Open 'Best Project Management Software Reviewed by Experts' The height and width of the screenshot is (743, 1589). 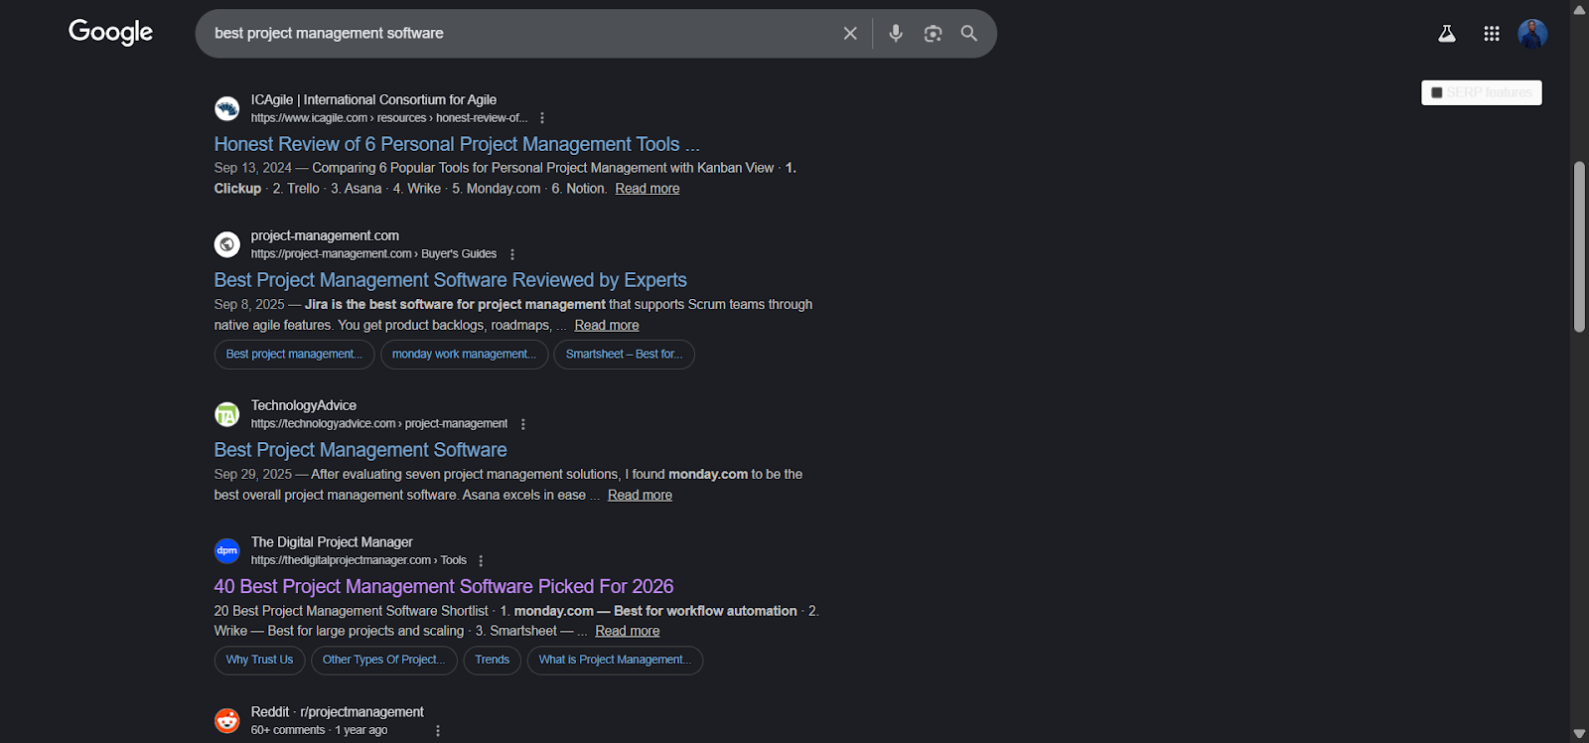click(451, 280)
